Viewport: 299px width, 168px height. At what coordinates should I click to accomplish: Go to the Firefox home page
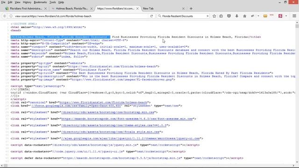click(x=245, y=16)
